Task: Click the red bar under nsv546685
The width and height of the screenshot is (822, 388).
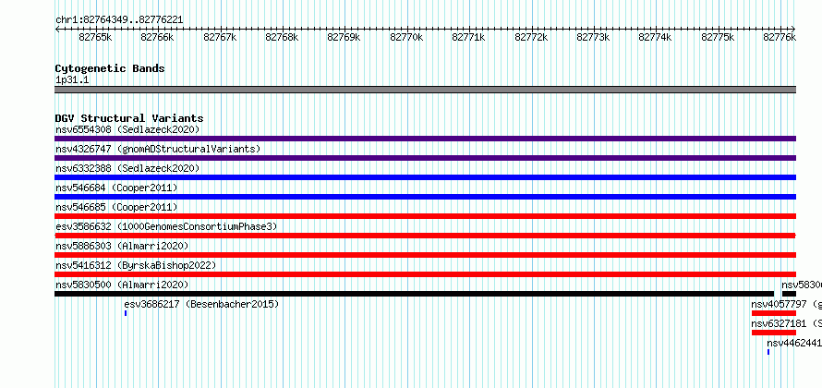Action: 425,216
